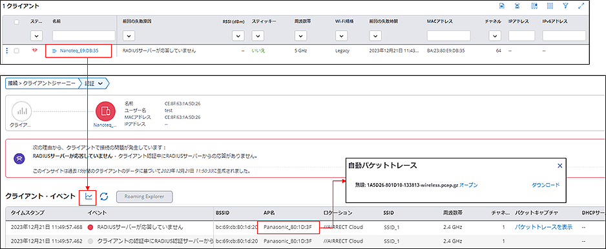The height and width of the screenshot is (249, 606).
Task: Open the チャネル filter dropdown
Action: (495, 36)
